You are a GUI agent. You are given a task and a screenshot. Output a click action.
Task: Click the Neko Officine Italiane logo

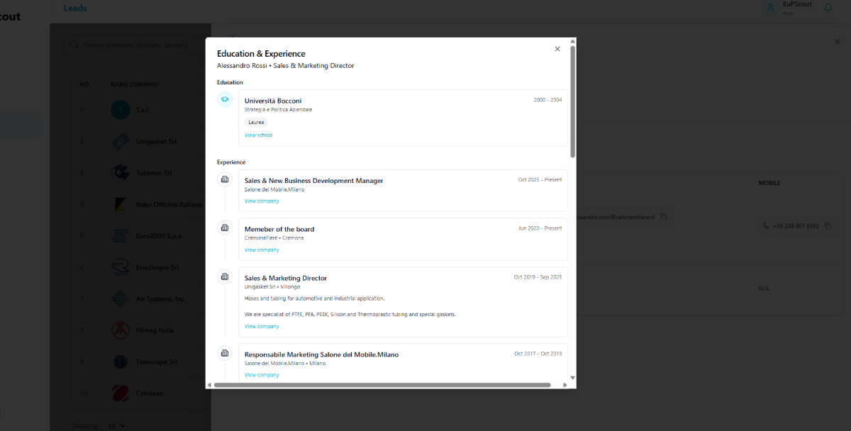[121, 204]
